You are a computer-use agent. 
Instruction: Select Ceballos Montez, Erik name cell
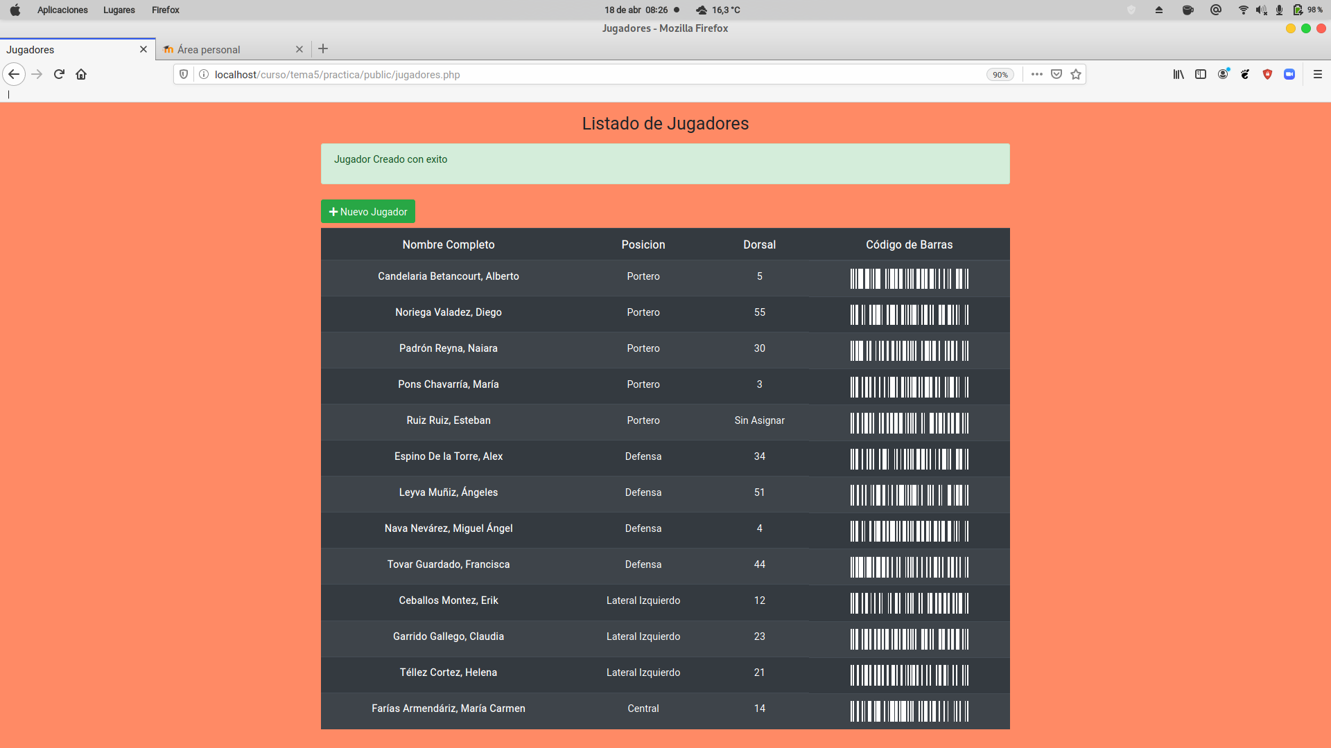click(x=449, y=600)
